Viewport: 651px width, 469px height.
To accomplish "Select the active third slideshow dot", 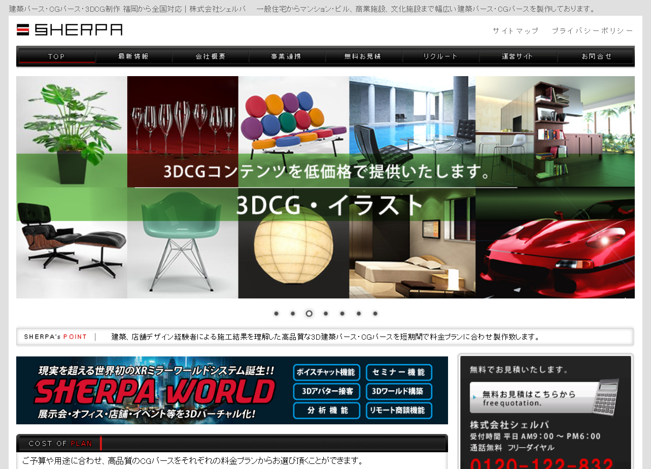I will 309,314.
